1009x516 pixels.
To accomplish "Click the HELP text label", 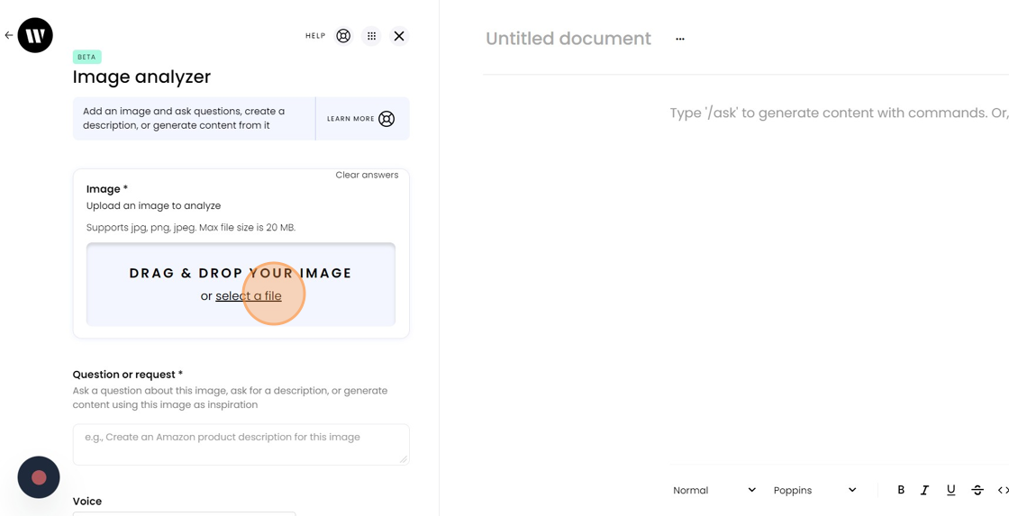I will click(x=315, y=36).
